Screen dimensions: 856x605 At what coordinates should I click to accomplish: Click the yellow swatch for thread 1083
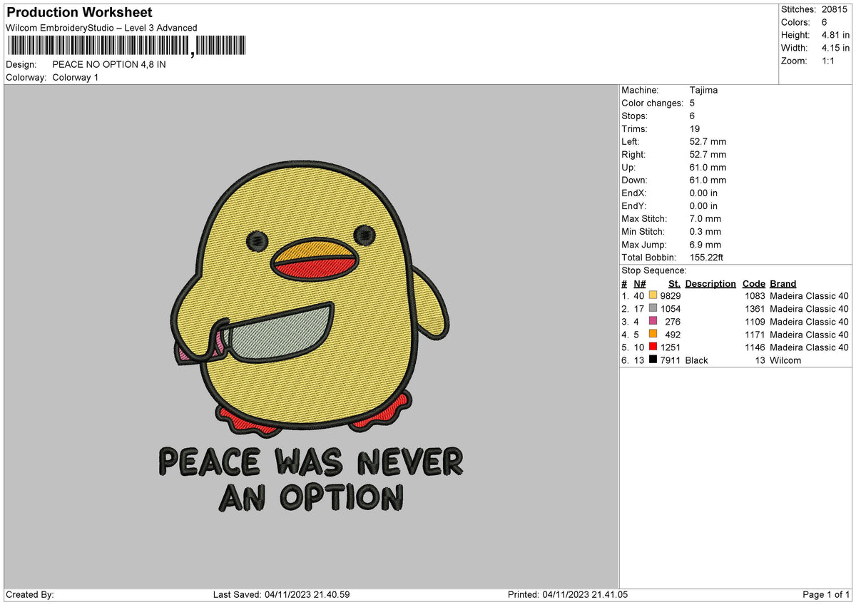coord(653,296)
